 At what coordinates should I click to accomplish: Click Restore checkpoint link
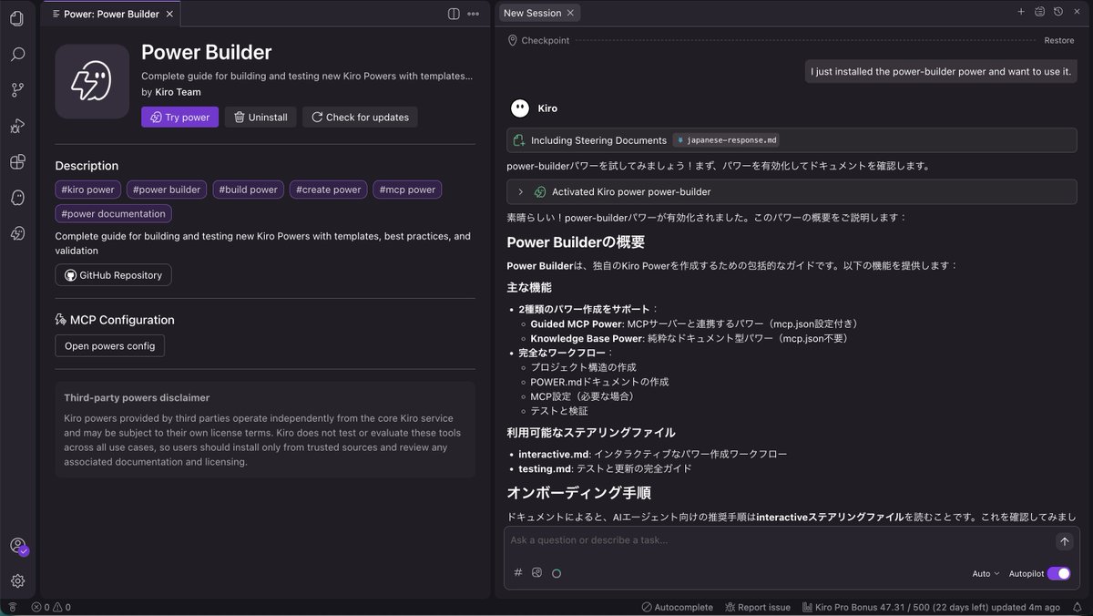click(1058, 40)
